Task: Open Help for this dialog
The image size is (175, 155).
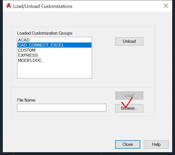Action: pos(156,144)
